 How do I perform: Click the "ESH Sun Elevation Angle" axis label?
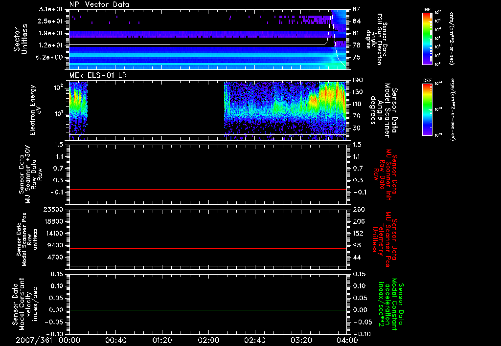coord(376,39)
